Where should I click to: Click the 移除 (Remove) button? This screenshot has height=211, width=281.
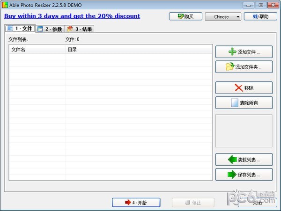[244, 88]
